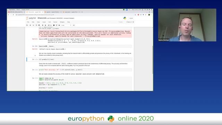
Task: Click the Jupyter logo to go home
Action: [x=31, y=18]
